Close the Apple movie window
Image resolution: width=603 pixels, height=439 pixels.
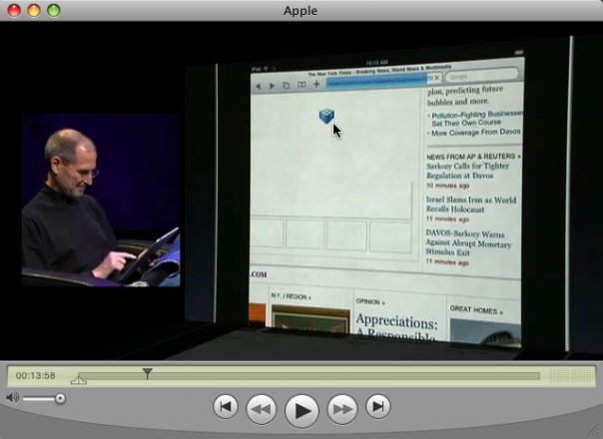tap(14, 10)
